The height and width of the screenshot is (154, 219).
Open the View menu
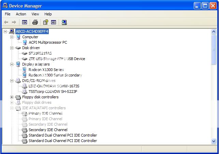click(35, 14)
